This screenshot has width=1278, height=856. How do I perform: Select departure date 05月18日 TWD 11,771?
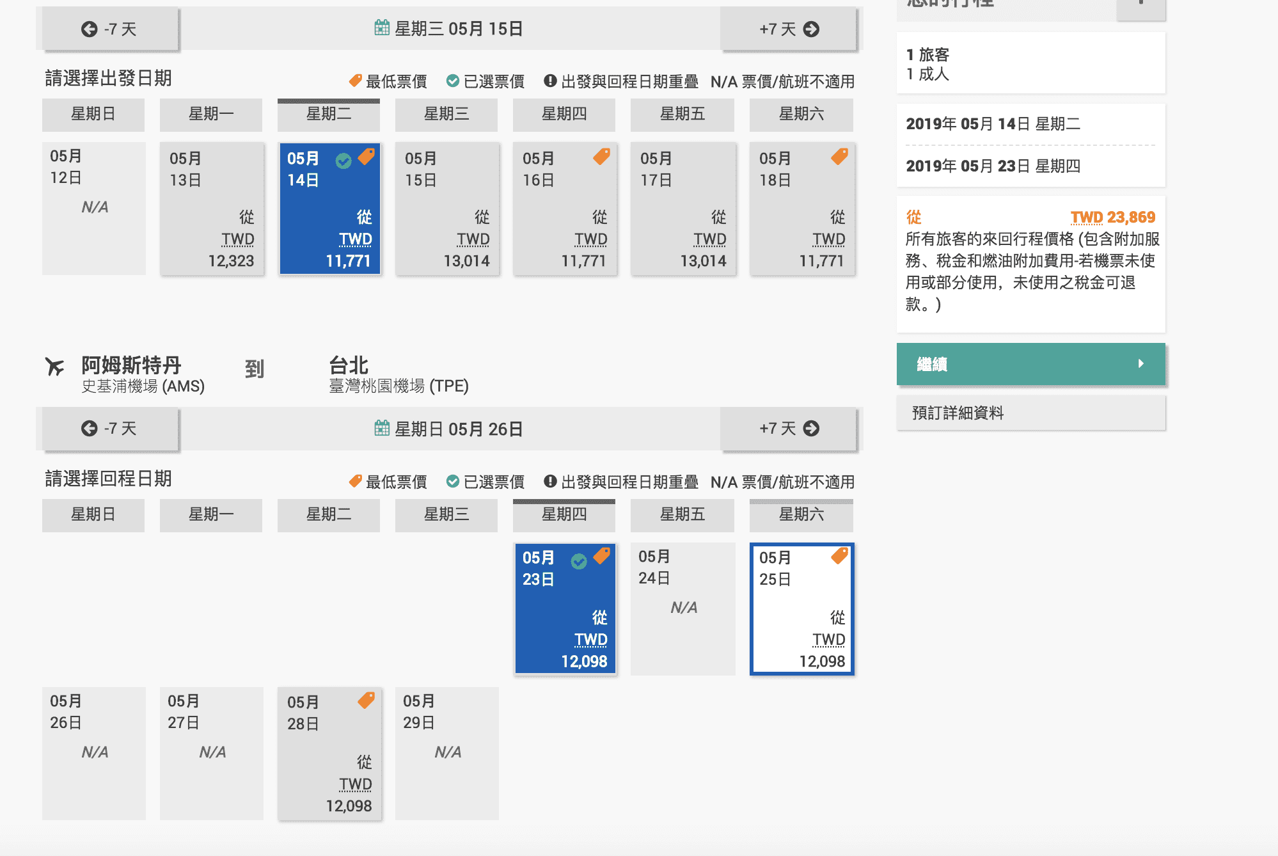(x=802, y=209)
